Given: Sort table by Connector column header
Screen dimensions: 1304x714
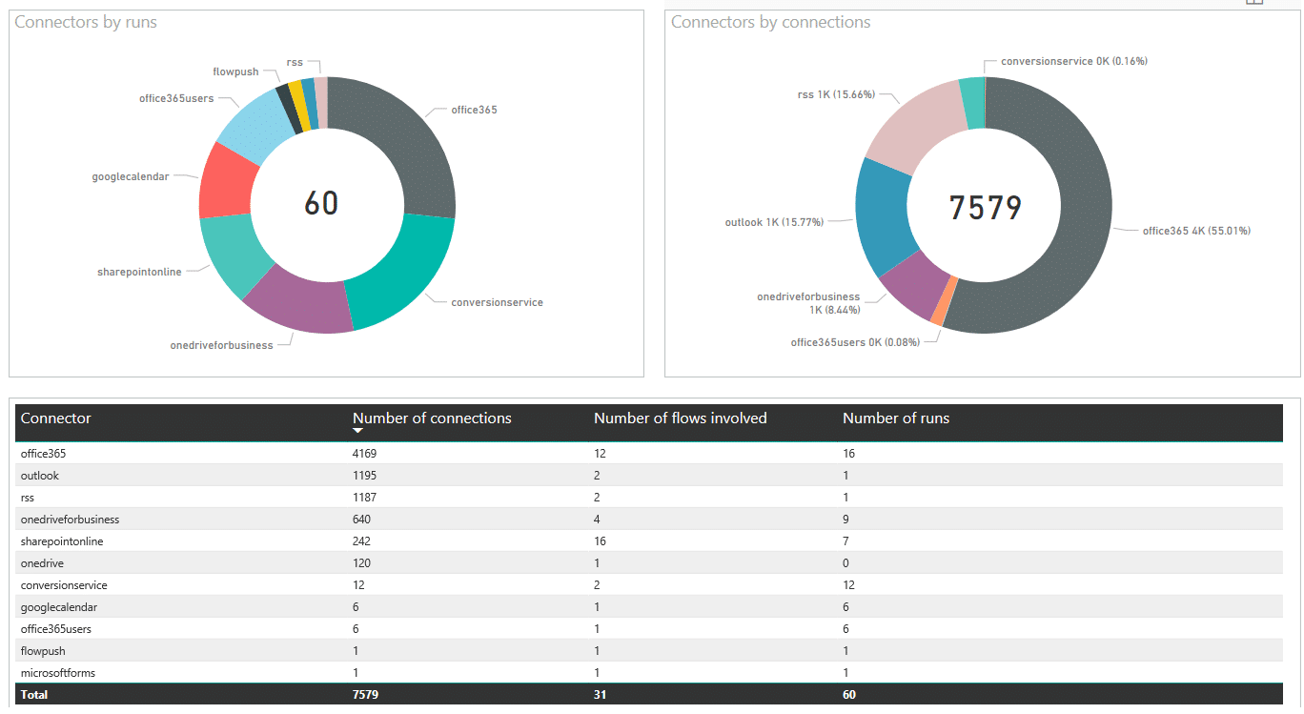Looking at the screenshot, I should pos(56,418).
